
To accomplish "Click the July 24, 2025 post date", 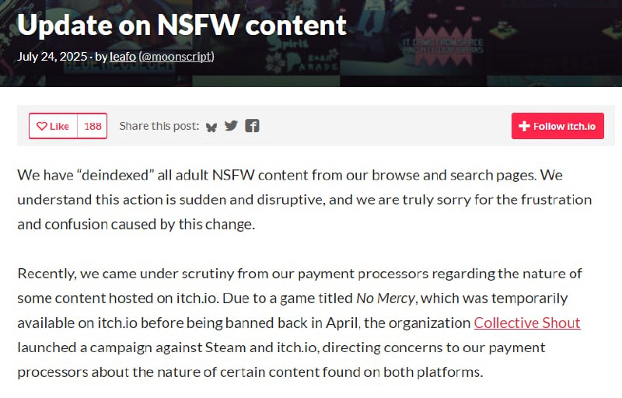I will point(50,57).
